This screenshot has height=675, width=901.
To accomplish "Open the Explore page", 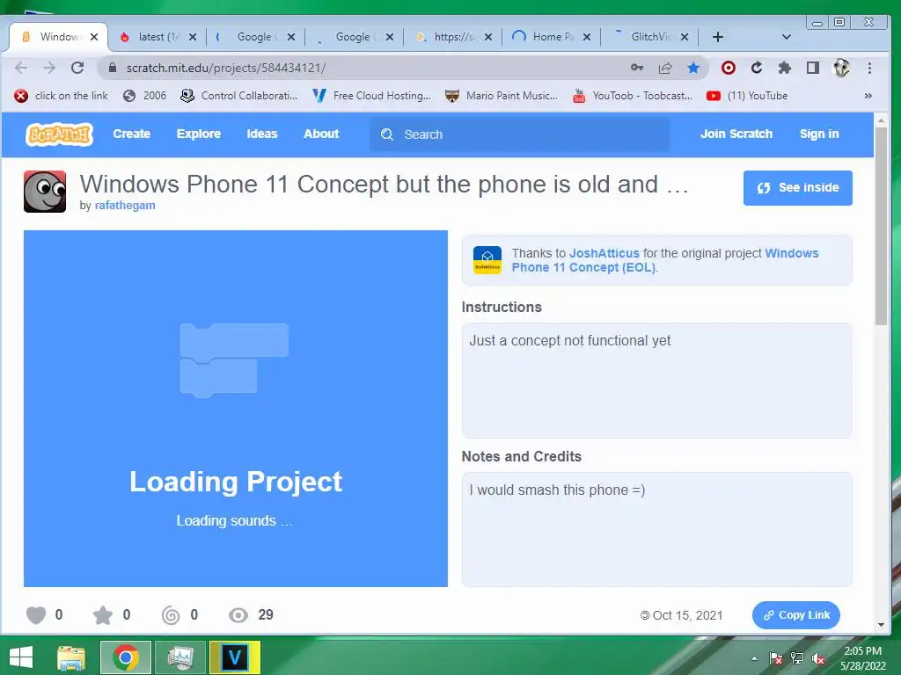I will click(198, 134).
